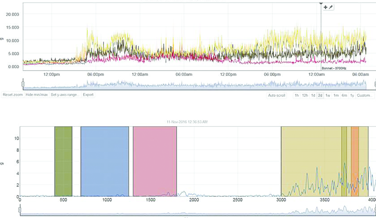Click left range handle of spectrum overview strip
376x218 pixels.
click(x=20, y=210)
